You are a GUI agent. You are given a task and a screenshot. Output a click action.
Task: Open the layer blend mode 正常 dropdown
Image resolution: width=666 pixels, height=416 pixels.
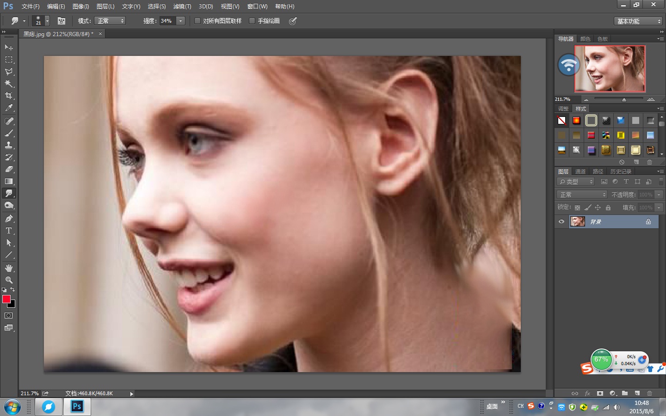point(582,195)
